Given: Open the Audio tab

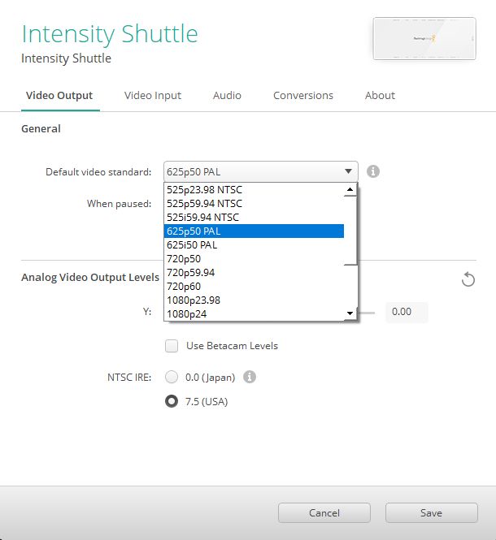Looking at the screenshot, I should (x=227, y=95).
